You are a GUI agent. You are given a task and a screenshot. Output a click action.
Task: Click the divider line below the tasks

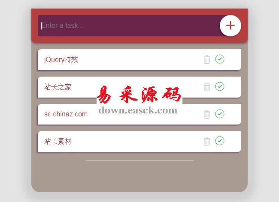pyautogui.click(x=139, y=160)
